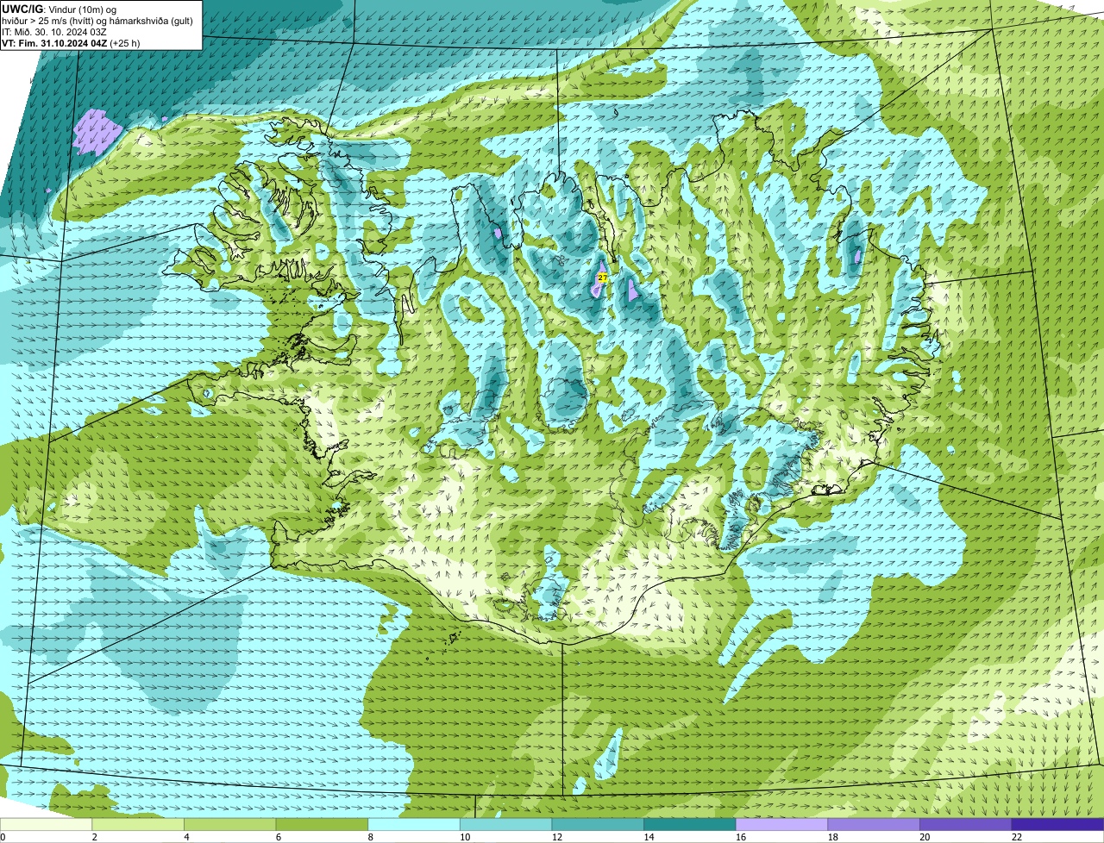Viewport: 1104px width, 843px height.
Task: Pick the 12–14 m/s teal legend swatch
Action: coord(598,824)
